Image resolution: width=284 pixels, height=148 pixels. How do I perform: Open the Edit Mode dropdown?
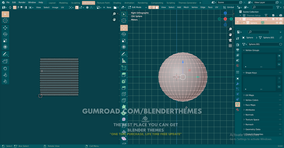point(137,7)
